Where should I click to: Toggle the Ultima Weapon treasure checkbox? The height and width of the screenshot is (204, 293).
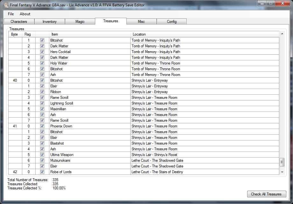[42, 154]
